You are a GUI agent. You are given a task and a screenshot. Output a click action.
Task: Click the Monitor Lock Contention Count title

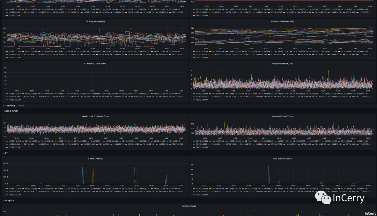pyautogui.click(x=95, y=116)
